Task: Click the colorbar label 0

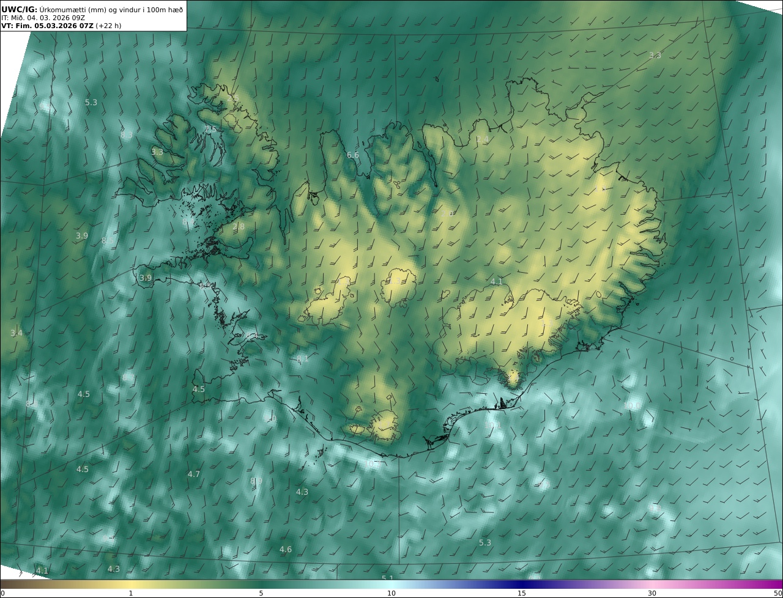Action: click(x=2, y=593)
